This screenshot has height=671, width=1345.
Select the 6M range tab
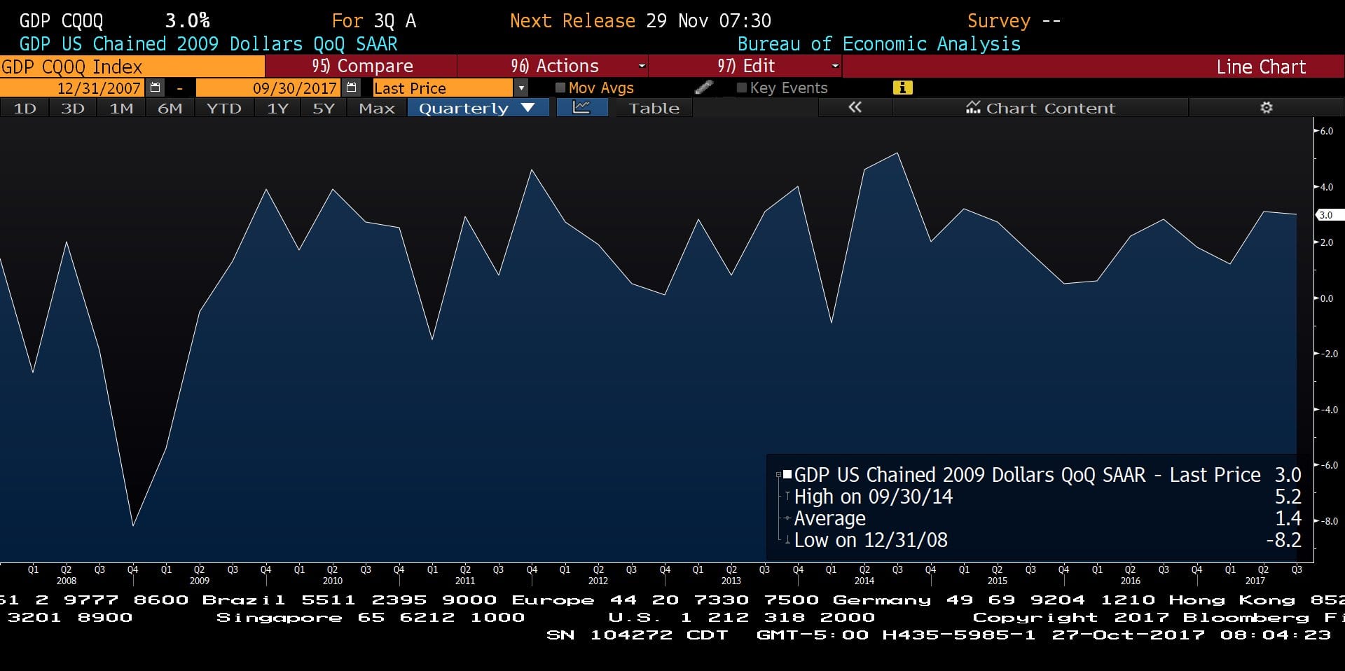coord(170,108)
